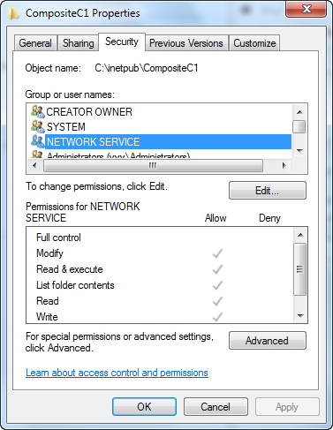333x430 pixels.
Task: Click the permissions list vertical scrollbar thumb
Action: pyautogui.click(x=300, y=269)
